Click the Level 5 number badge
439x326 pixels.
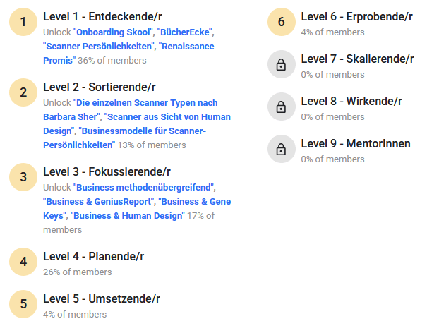tap(23, 305)
